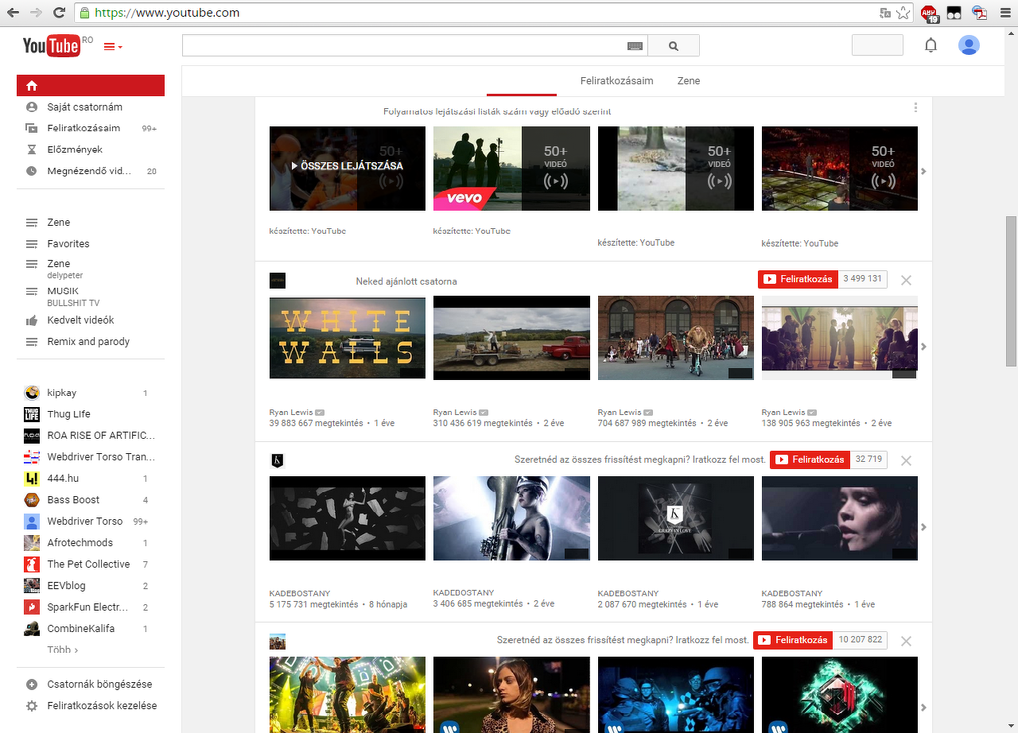Open the on-screen keyboard icon in search box
Screen dimensions: 1018x733
click(x=635, y=46)
